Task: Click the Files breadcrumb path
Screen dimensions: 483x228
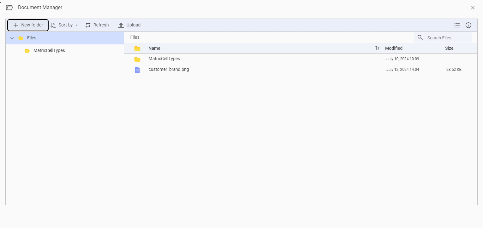Action: 135,37
